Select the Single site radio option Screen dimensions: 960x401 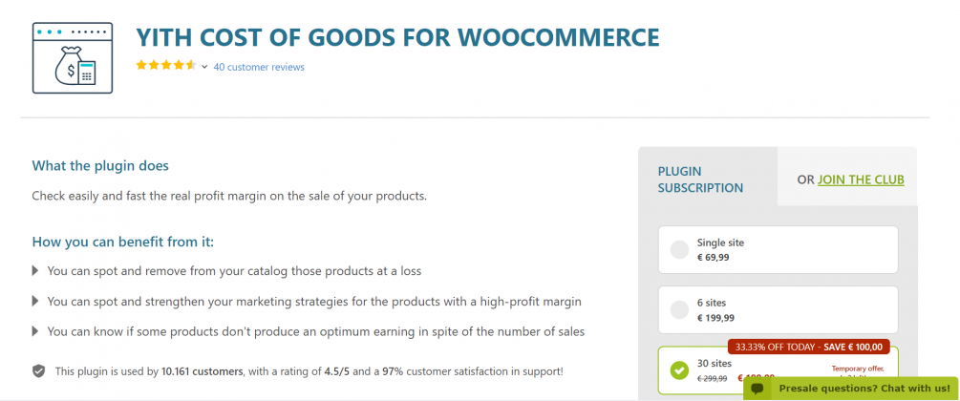[679, 250]
